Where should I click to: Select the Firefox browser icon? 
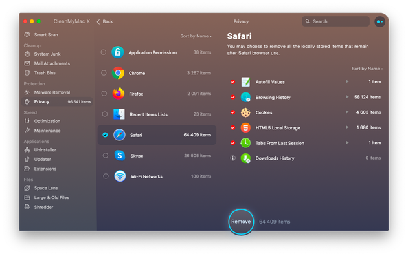(119, 94)
